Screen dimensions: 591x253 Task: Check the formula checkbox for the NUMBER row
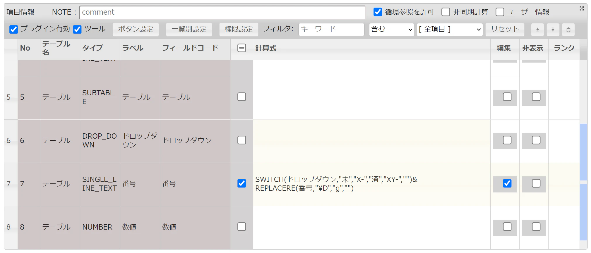pos(241,227)
